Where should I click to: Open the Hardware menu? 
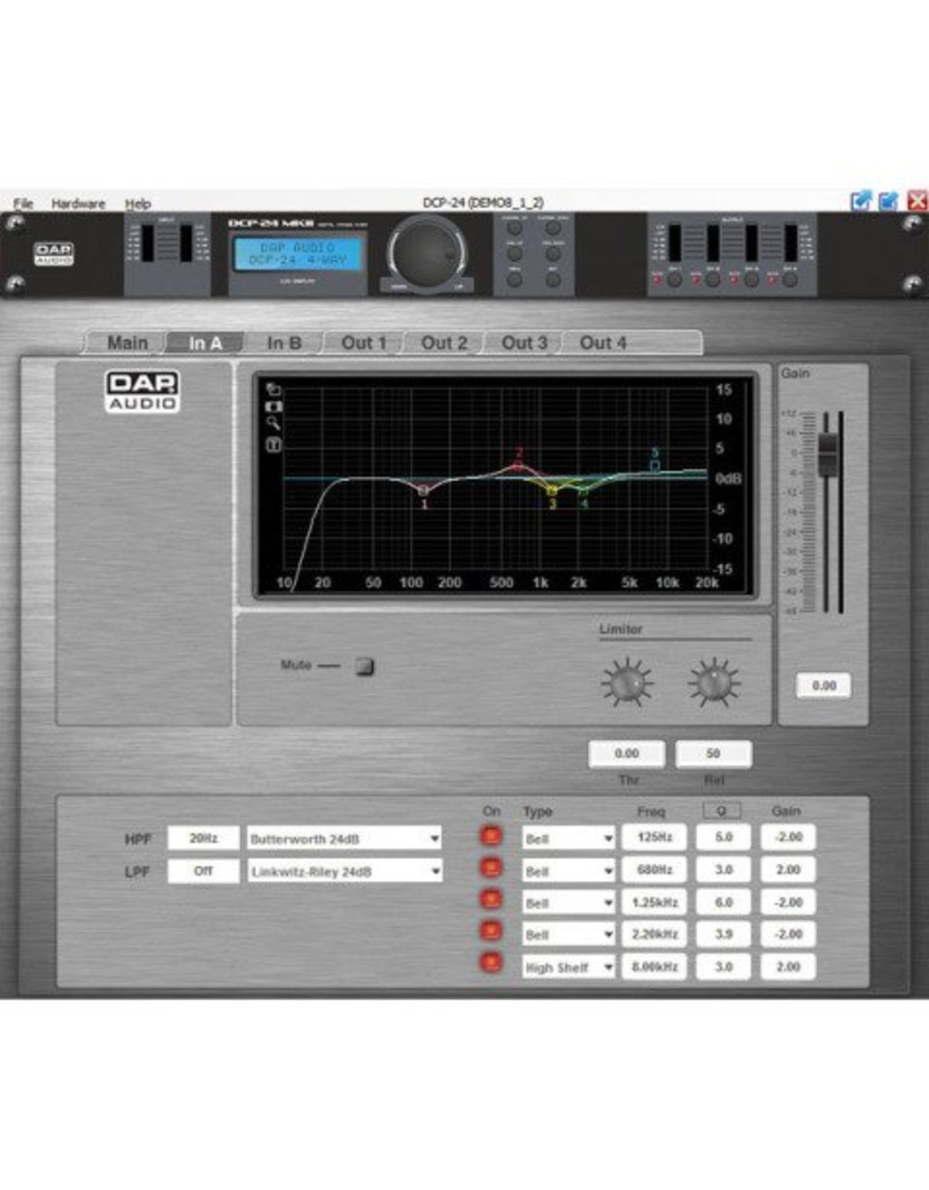click(x=79, y=203)
